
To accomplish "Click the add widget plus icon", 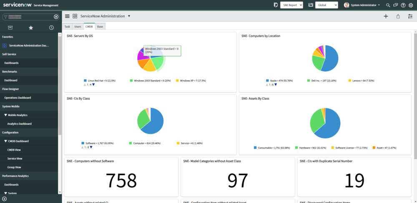I will [x=386, y=16].
